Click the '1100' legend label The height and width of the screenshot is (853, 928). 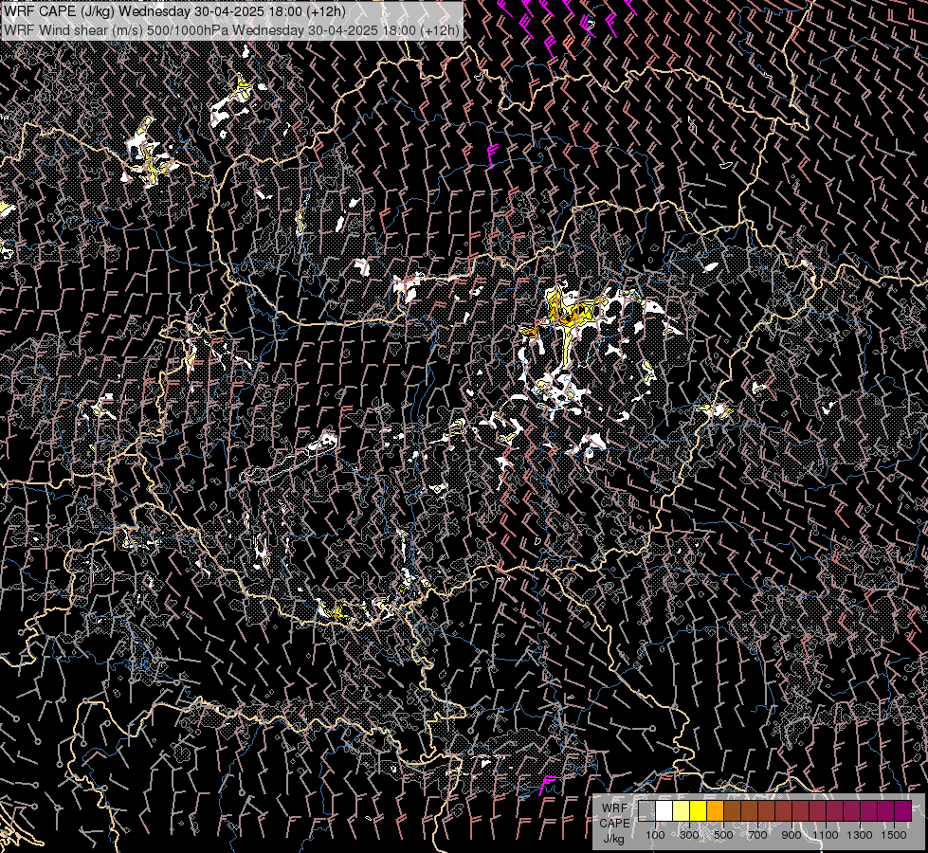point(825,835)
